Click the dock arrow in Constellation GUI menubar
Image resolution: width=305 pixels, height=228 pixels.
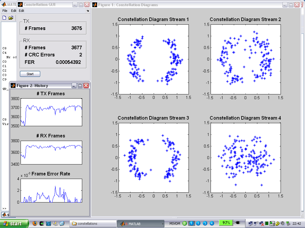tap(88, 11)
